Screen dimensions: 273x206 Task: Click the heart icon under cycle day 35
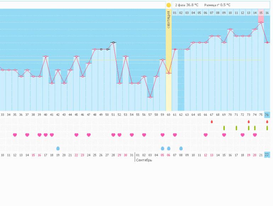pyautogui.click(x=15, y=135)
